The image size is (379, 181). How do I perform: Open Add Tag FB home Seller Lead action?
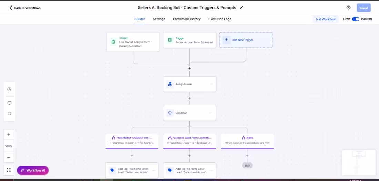[189, 170]
